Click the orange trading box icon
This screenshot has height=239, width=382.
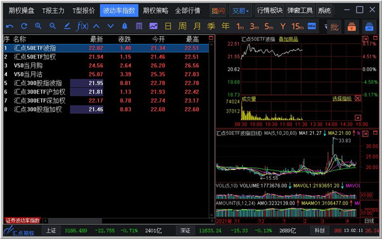[x=352, y=27]
